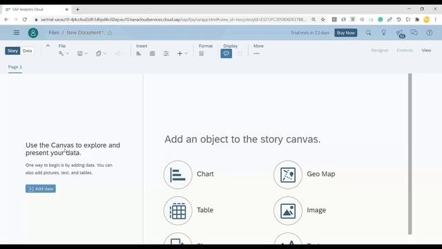Open the SAP Analytics search magnifier

coord(368,33)
